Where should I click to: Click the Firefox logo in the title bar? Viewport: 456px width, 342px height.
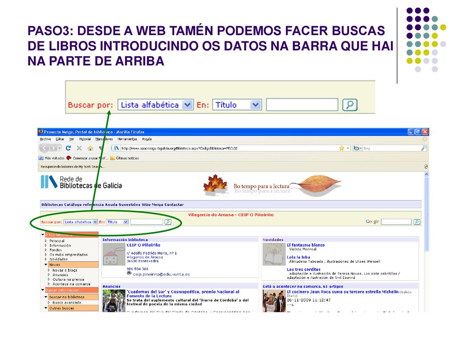point(41,132)
